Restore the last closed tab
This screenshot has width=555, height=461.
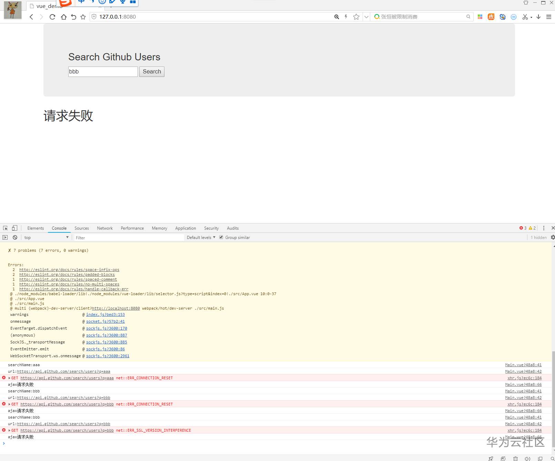coord(73,17)
